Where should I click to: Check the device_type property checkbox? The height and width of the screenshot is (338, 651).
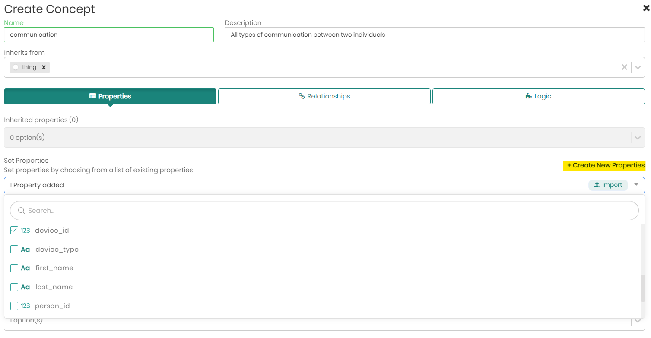[14, 250]
